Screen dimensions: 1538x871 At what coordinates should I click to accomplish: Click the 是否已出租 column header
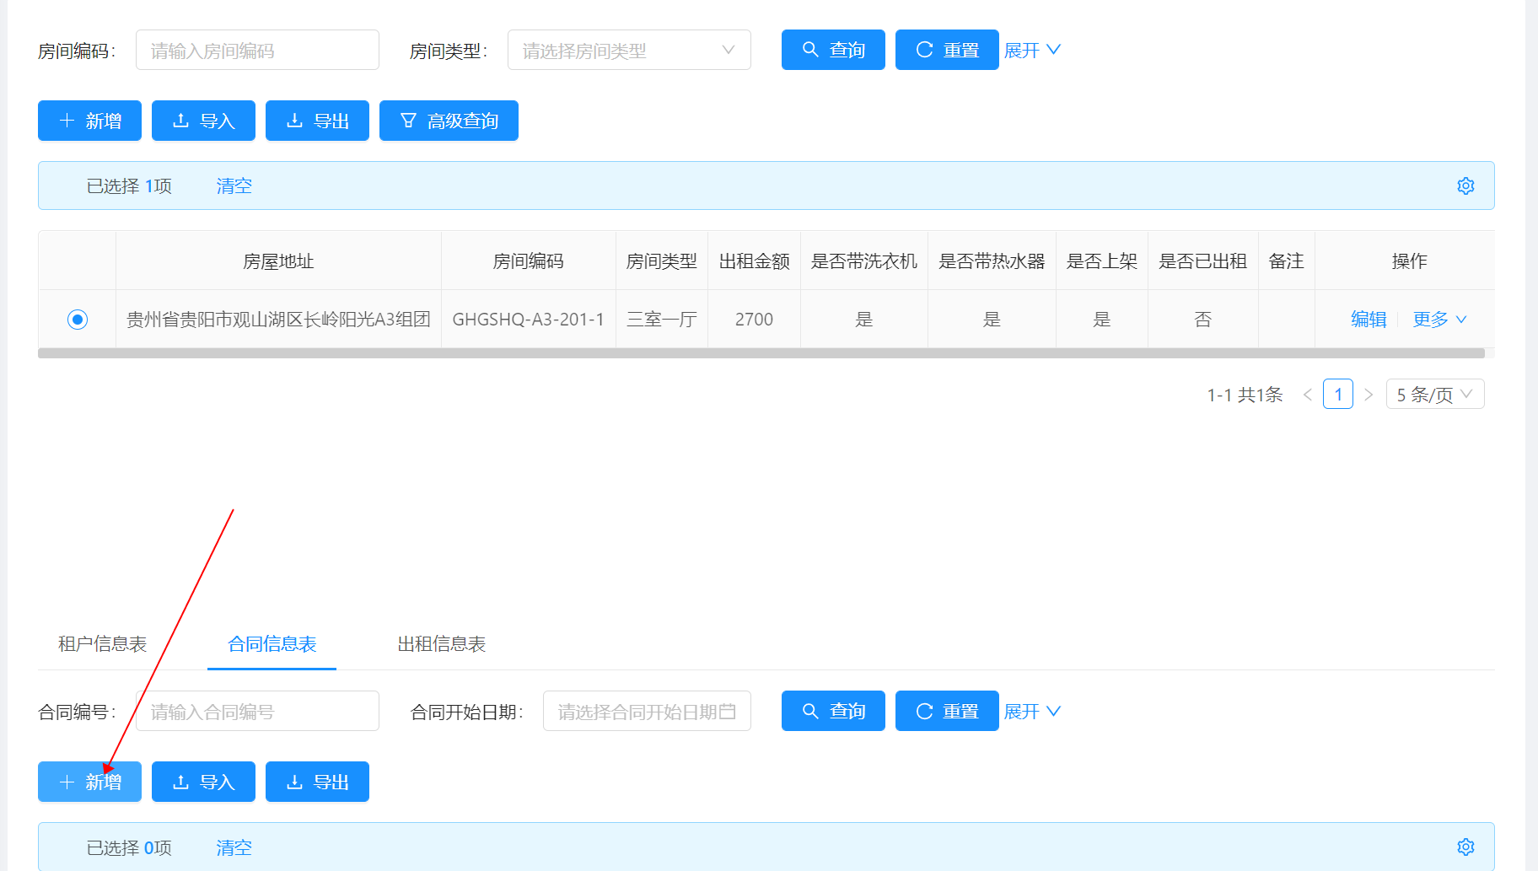[1202, 261]
